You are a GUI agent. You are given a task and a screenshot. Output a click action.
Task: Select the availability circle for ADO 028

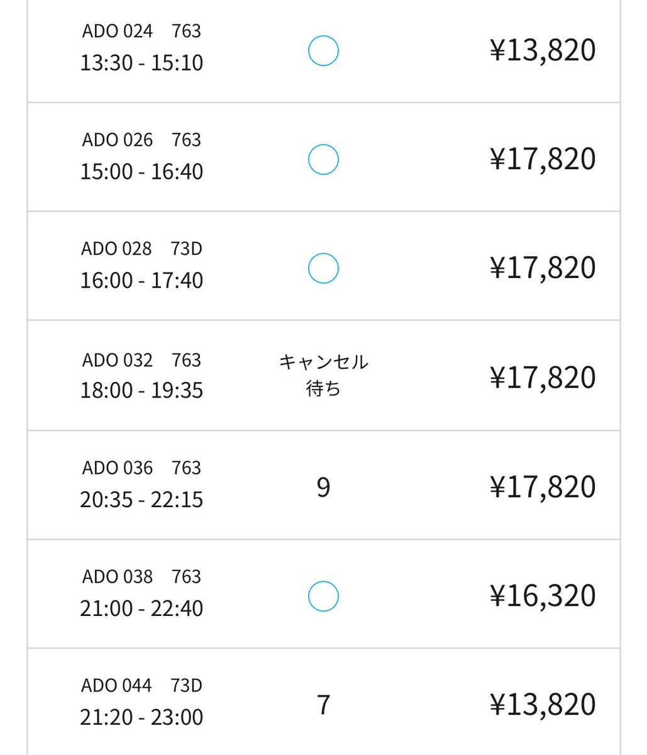(323, 268)
